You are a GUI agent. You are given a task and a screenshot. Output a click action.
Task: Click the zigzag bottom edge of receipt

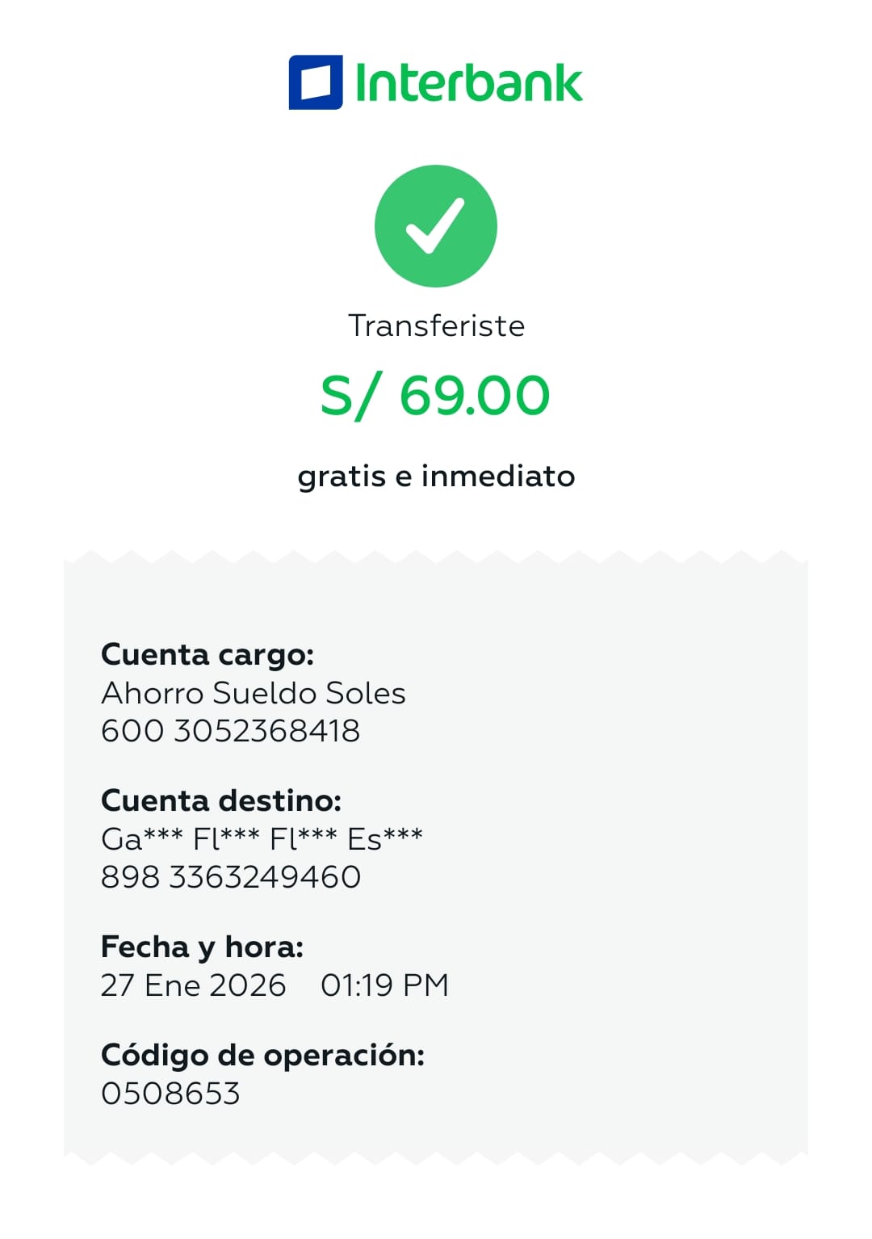pos(436,1157)
